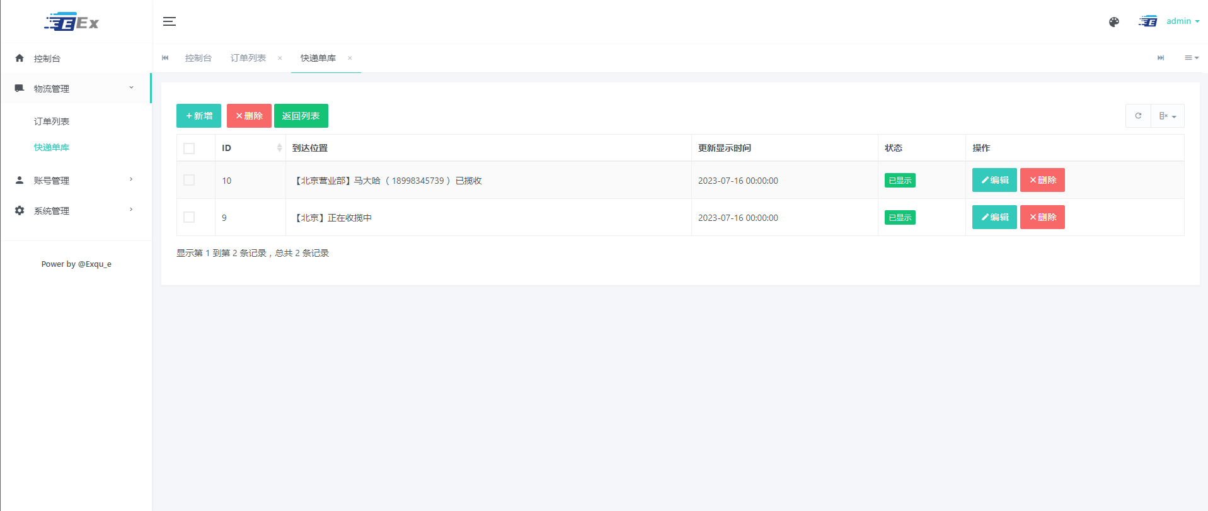Open the 物流管理 sidebar menu

(x=76, y=88)
